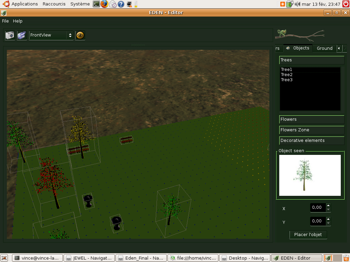350x262 pixels.
Task: Click the EDEN window menu icon in title bar
Action: [3, 13]
